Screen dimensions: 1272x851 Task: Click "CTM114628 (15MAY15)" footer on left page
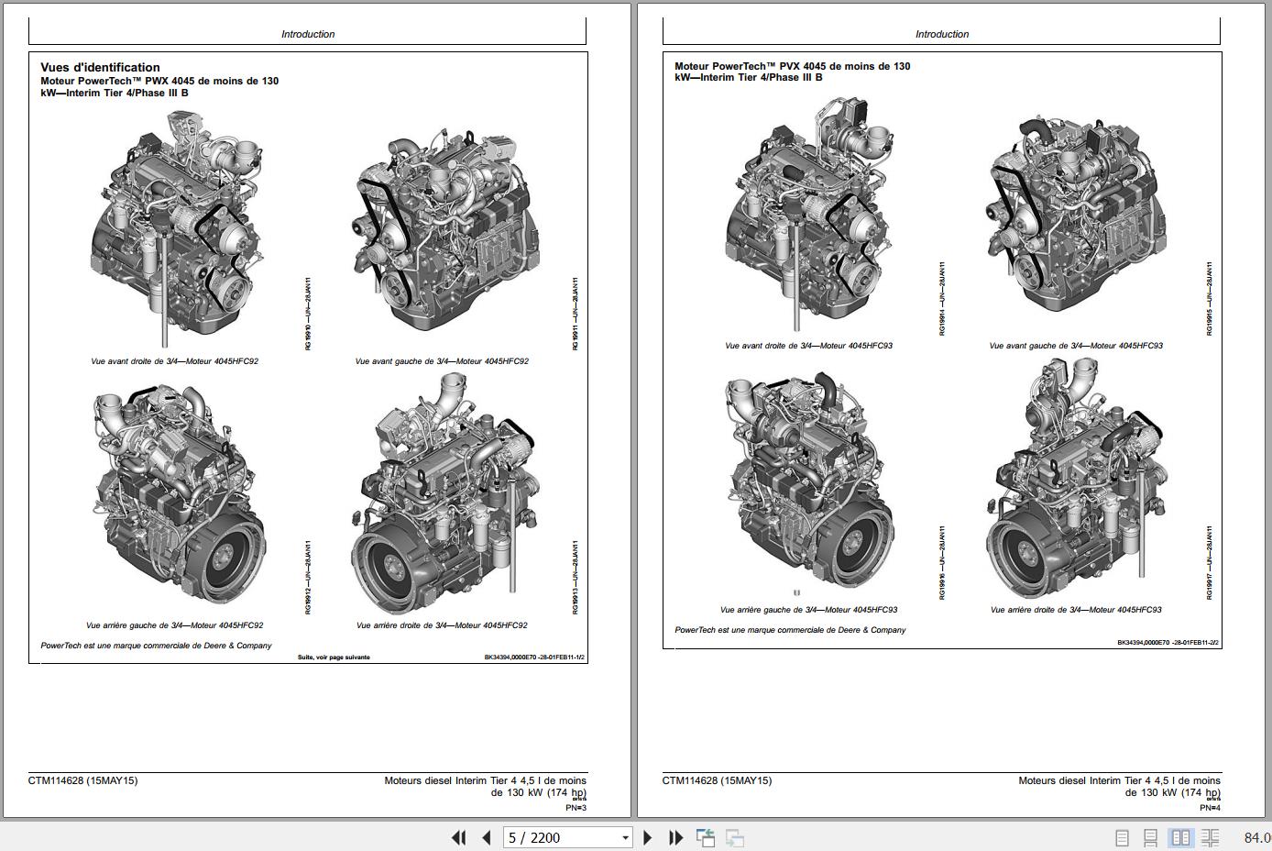(82, 781)
